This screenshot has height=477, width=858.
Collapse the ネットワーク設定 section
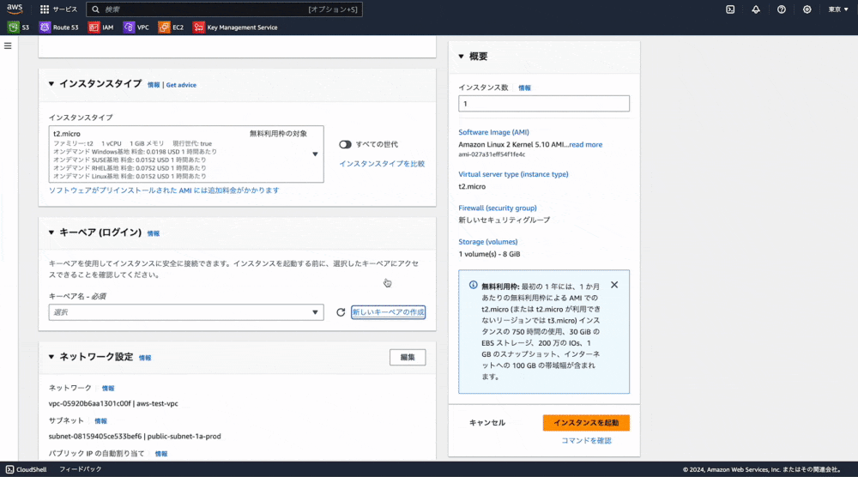click(51, 357)
